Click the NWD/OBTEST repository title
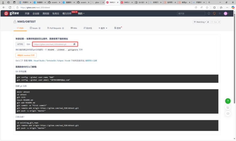 [x=26, y=21]
